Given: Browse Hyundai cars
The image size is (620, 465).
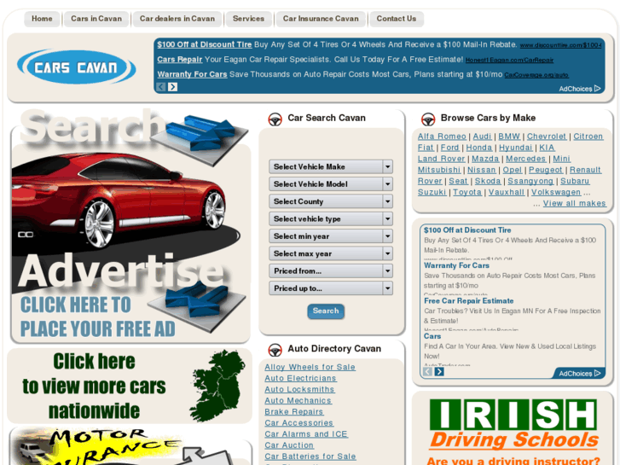Looking at the screenshot, I should [516, 148].
